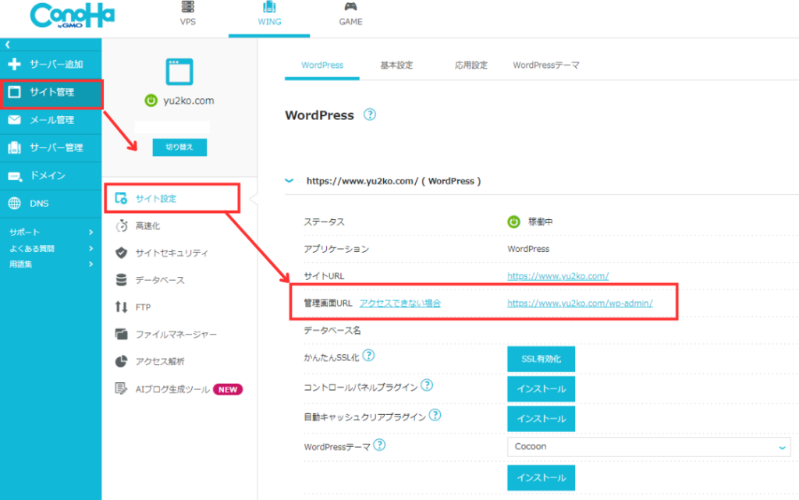Click the shield icon for サイトセキュリティ
Image resolution: width=799 pixels, height=500 pixels.
pyautogui.click(x=121, y=253)
